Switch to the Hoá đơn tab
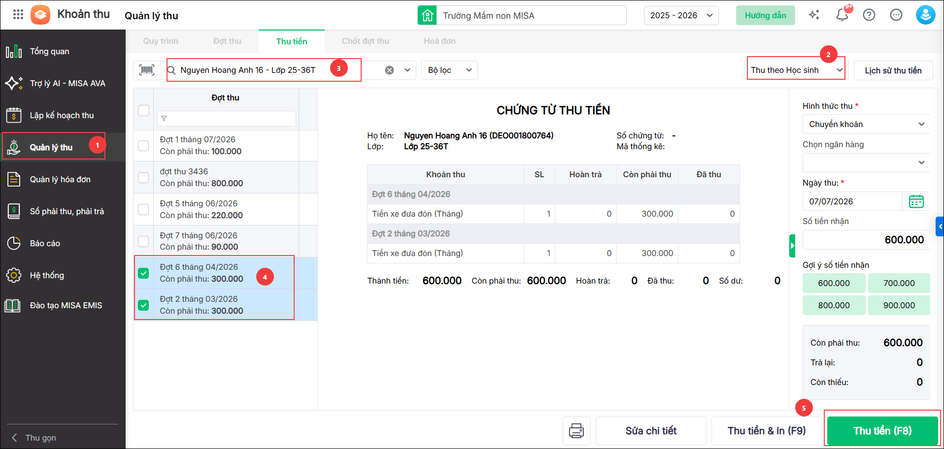 439,41
